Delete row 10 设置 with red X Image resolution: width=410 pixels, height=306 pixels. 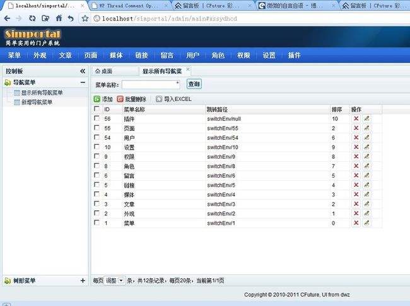[356, 147]
